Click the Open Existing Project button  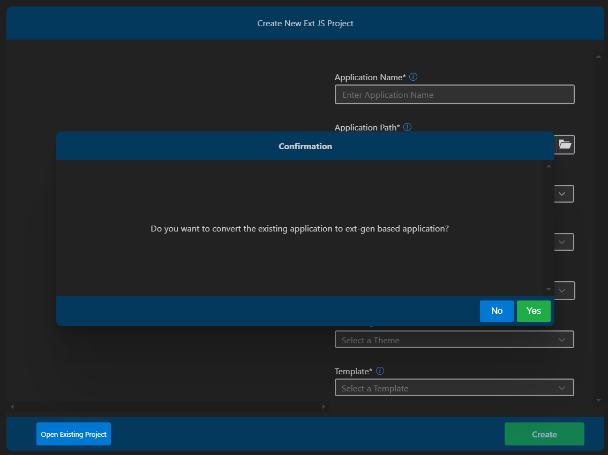(x=73, y=434)
